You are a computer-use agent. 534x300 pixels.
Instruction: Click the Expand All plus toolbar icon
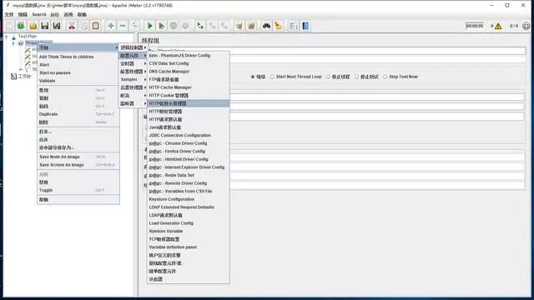111,26
